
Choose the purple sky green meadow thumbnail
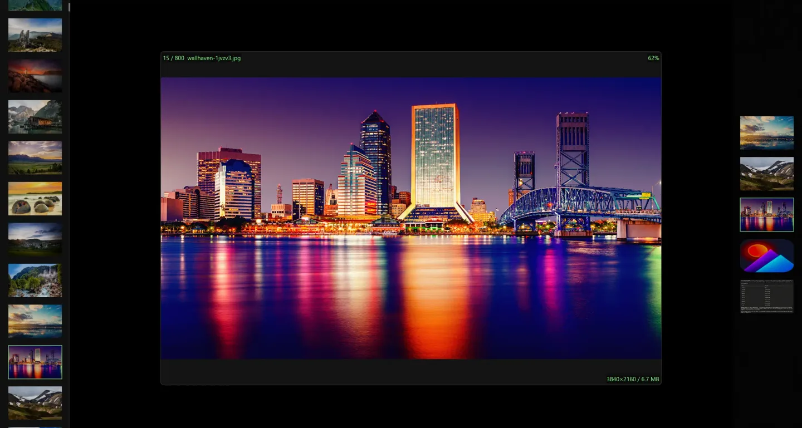tap(35, 158)
